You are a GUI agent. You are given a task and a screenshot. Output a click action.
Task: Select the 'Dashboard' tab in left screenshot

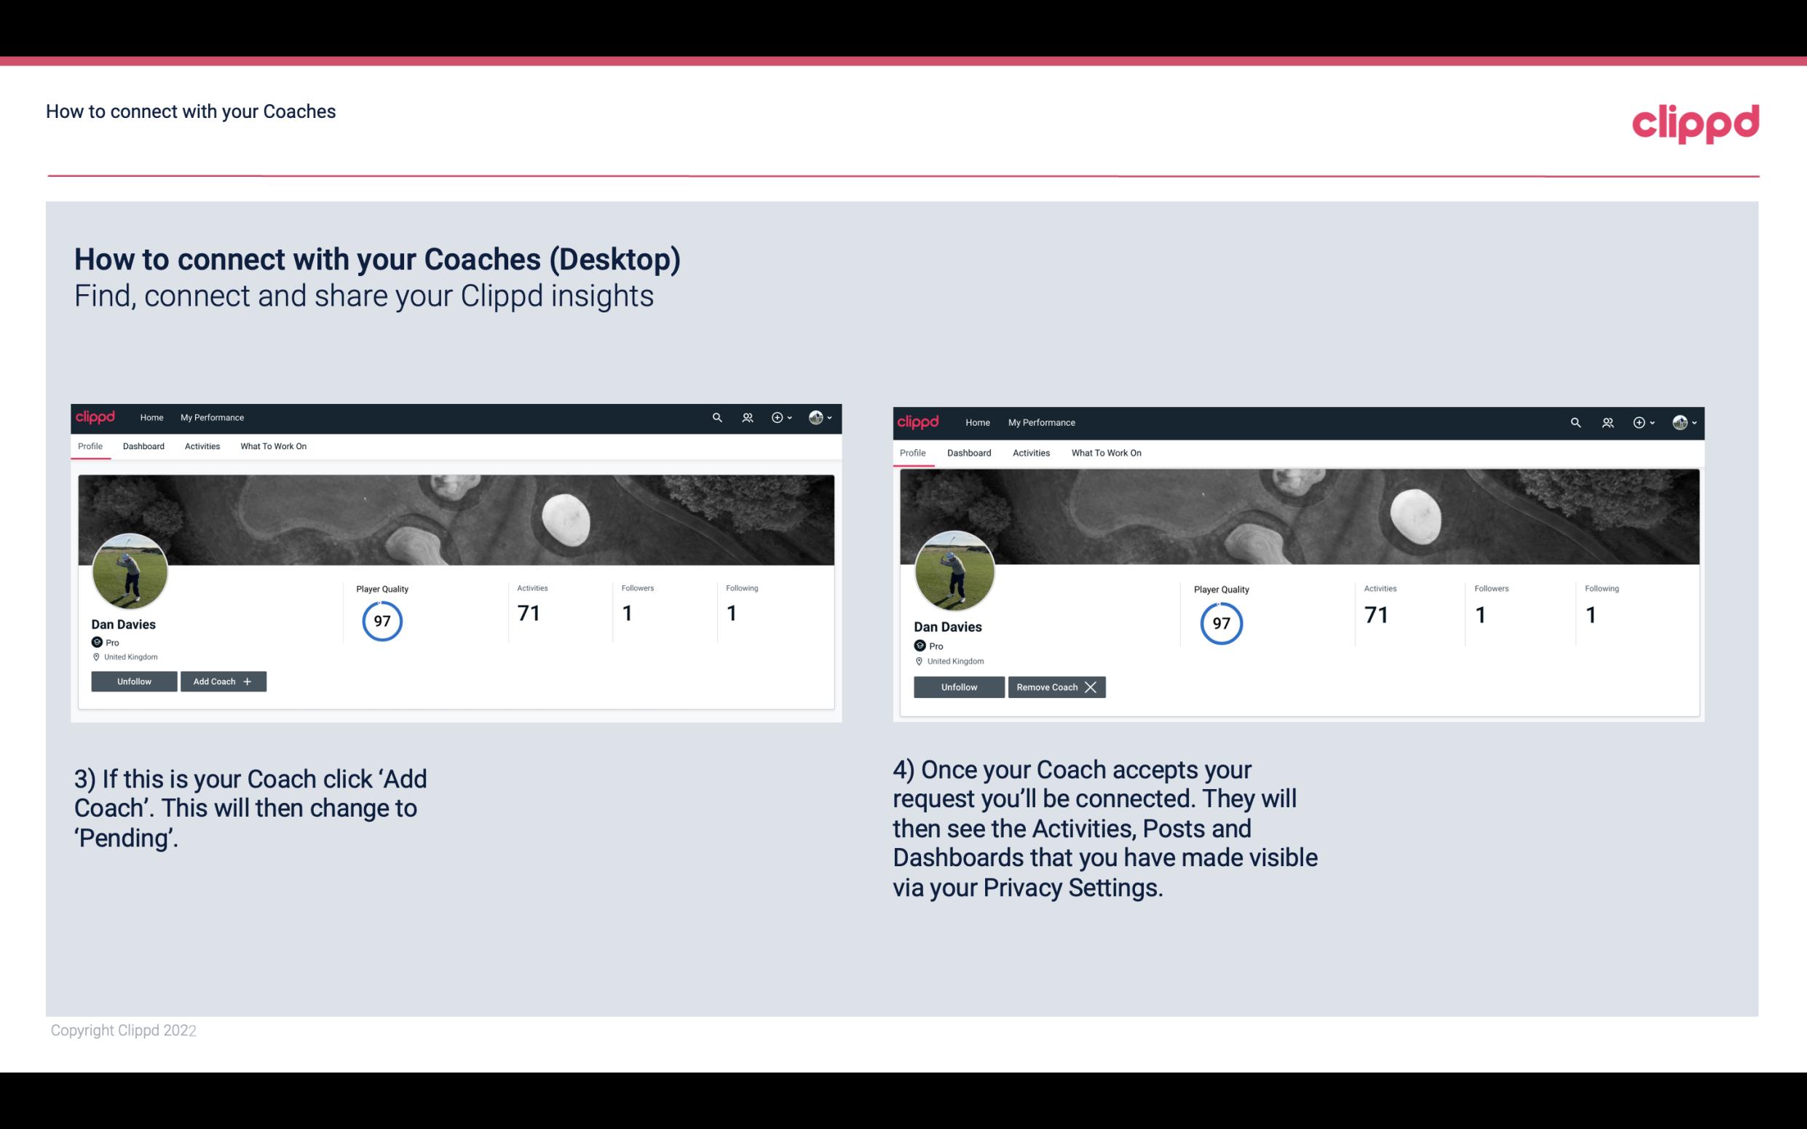[143, 446]
